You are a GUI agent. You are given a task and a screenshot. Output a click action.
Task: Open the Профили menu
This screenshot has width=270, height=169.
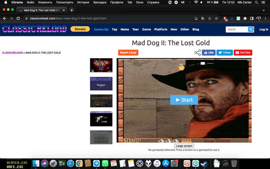click(x=117, y=2)
